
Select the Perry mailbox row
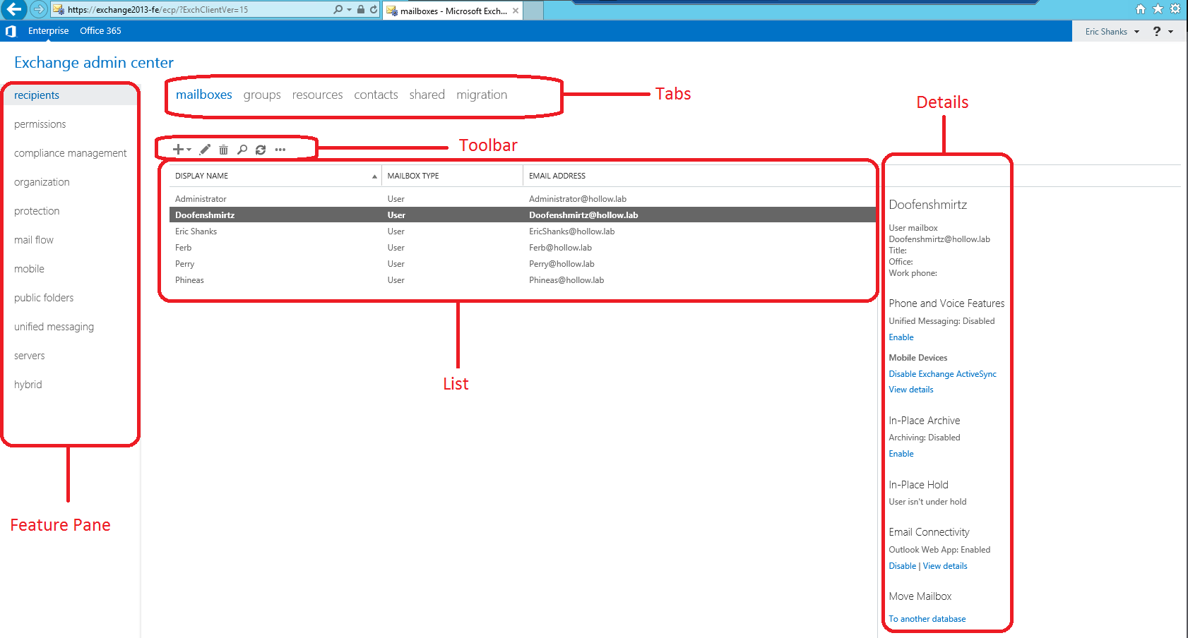pos(185,264)
